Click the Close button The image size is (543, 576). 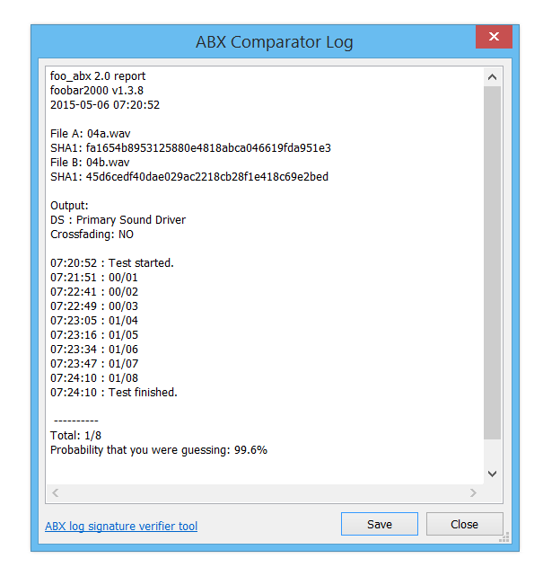[464, 524]
